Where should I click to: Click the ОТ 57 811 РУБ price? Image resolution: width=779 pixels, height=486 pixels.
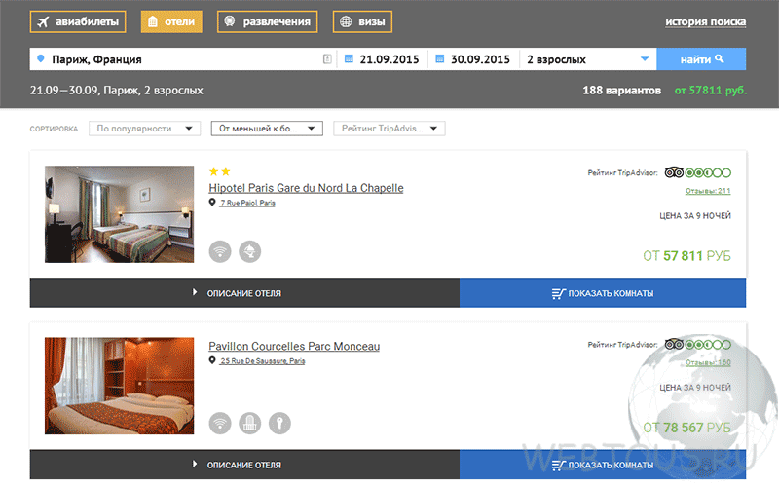tap(686, 256)
